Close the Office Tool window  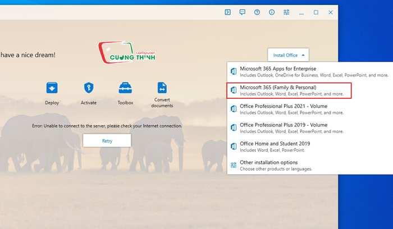[331, 12]
